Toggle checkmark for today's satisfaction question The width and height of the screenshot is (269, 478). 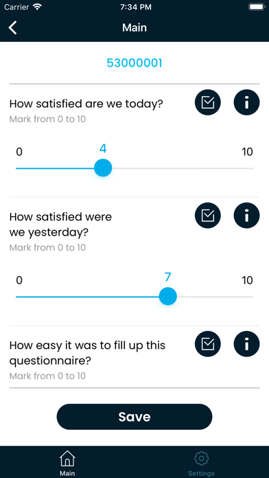[208, 102]
